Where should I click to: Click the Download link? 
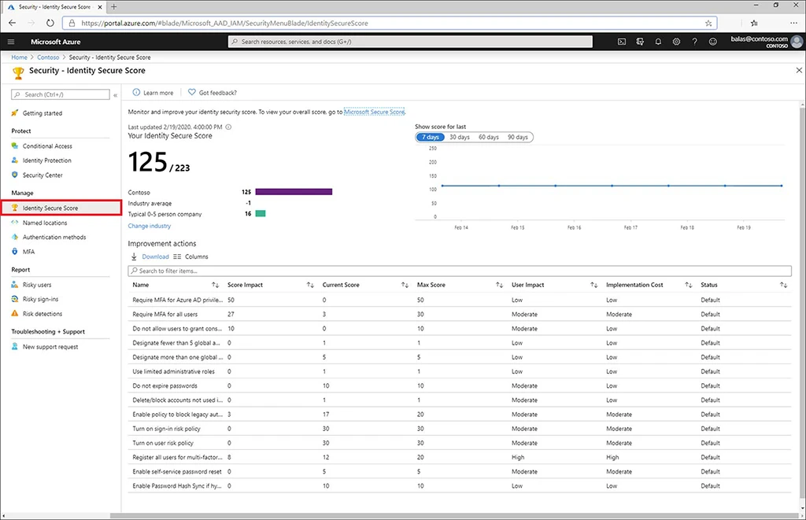(155, 256)
